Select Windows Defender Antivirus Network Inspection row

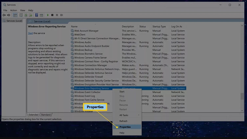(128, 69)
